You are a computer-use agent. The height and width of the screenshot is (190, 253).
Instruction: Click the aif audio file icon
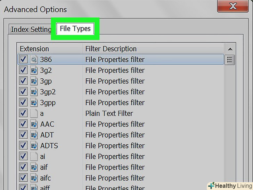34,167
